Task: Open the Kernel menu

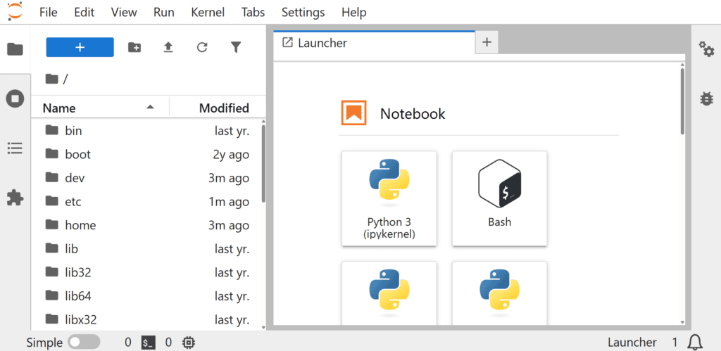Action: click(208, 13)
